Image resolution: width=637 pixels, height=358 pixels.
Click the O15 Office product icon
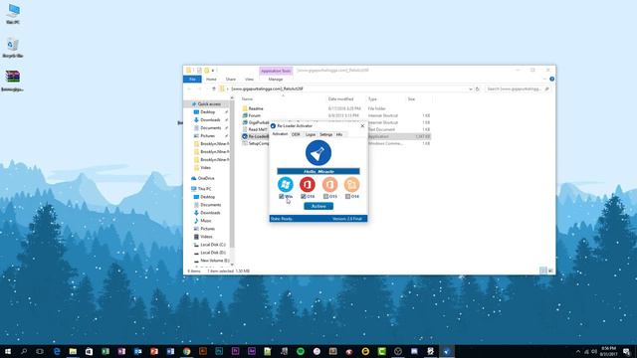(x=329, y=184)
